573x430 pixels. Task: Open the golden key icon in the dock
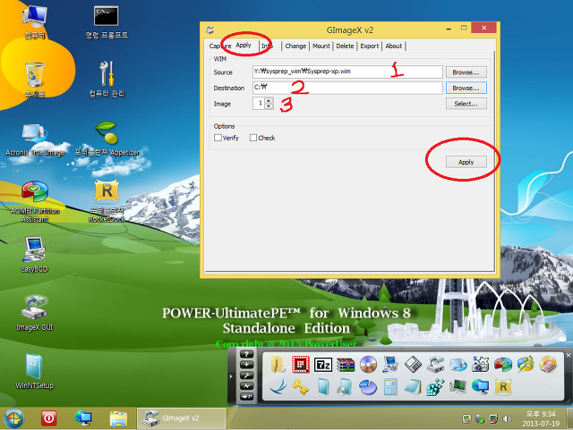[301, 387]
